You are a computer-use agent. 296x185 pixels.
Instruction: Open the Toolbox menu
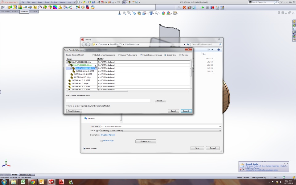(54, 2)
